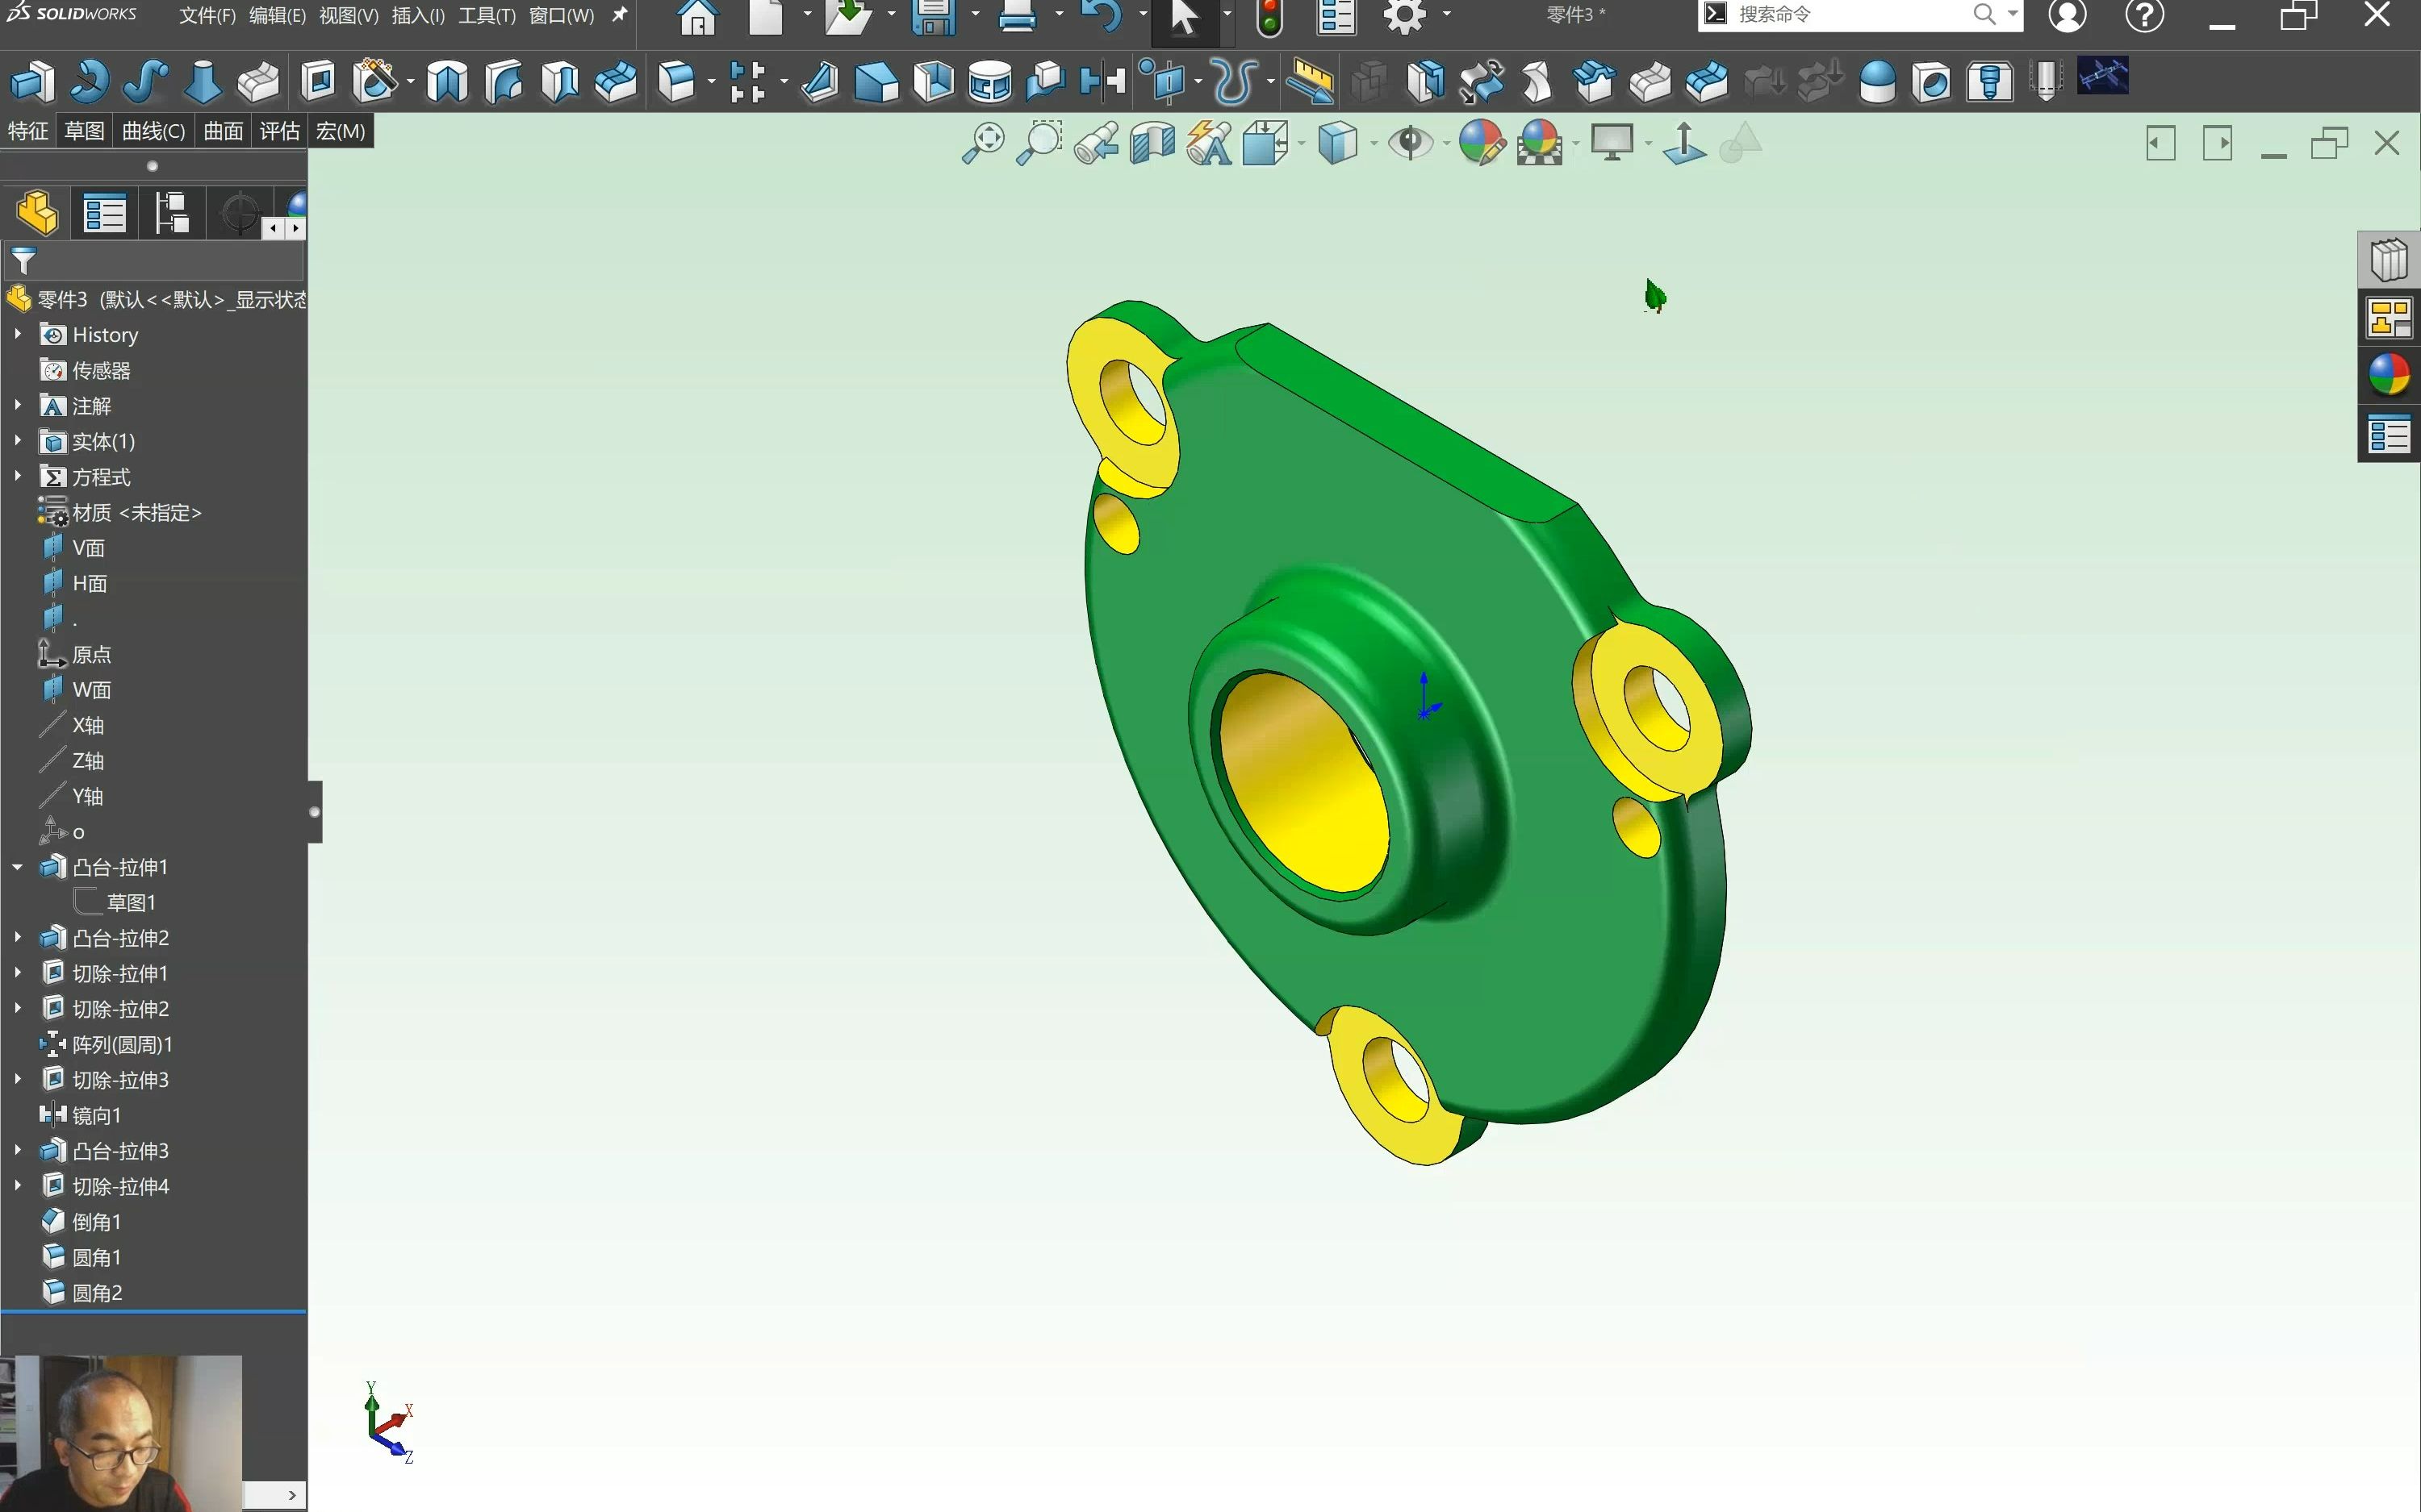Click the Options gear button

pos(1404,17)
